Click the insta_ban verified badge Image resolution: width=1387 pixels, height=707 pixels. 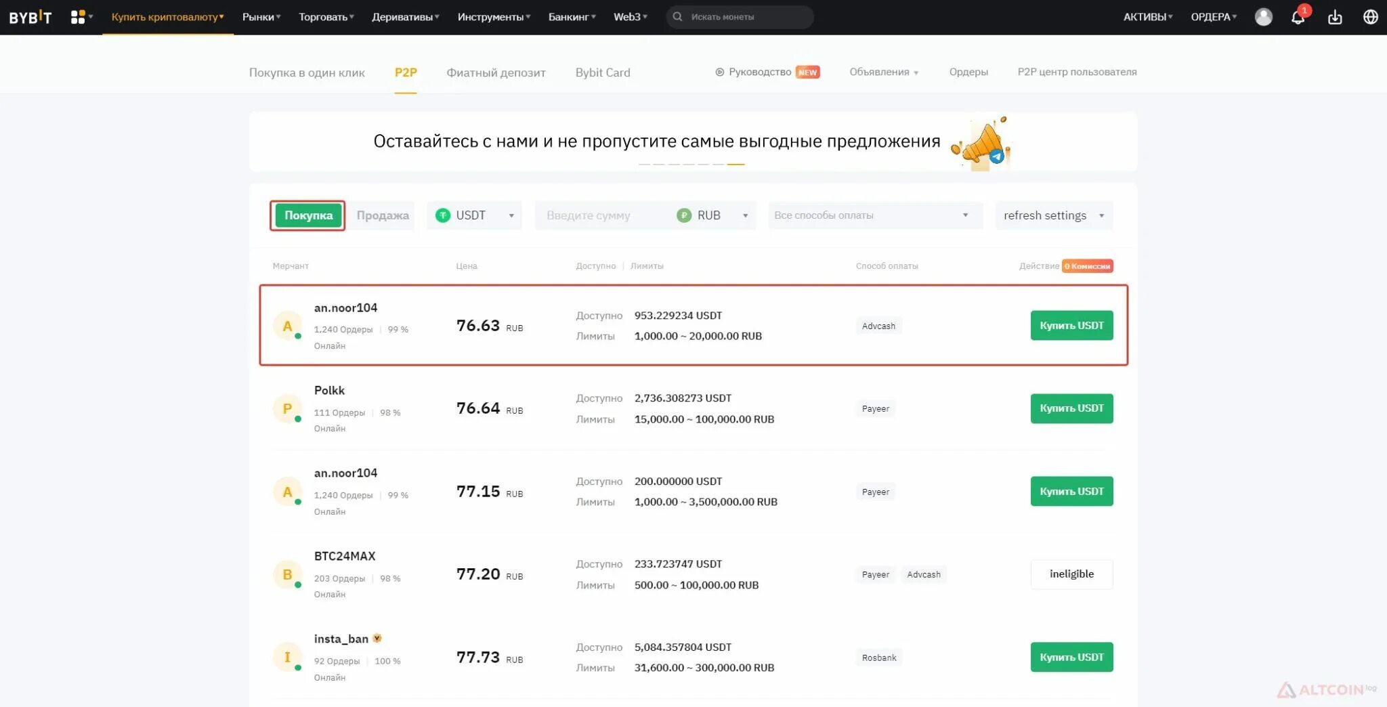pos(377,638)
